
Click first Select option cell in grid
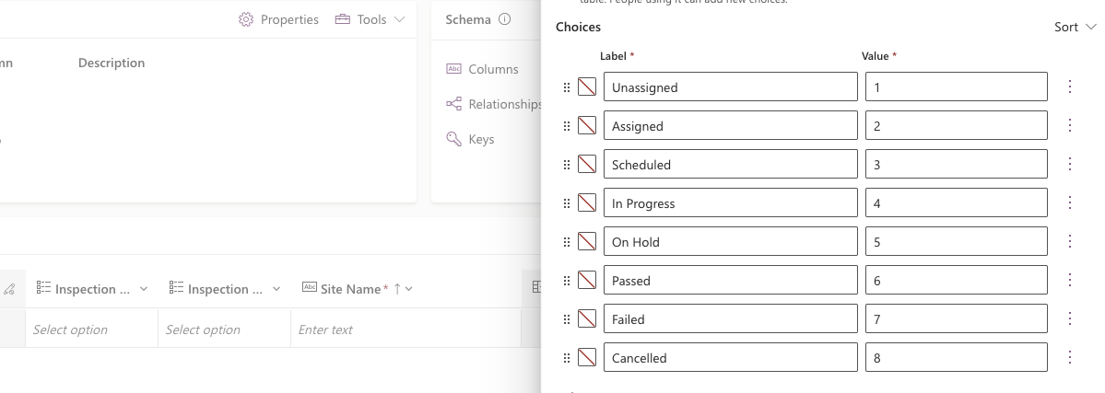tap(90, 329)
